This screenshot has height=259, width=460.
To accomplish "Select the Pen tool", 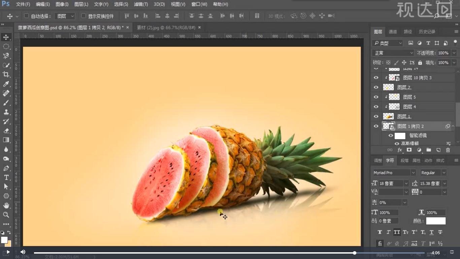I will pyautogui.click(x=6, y=168).
